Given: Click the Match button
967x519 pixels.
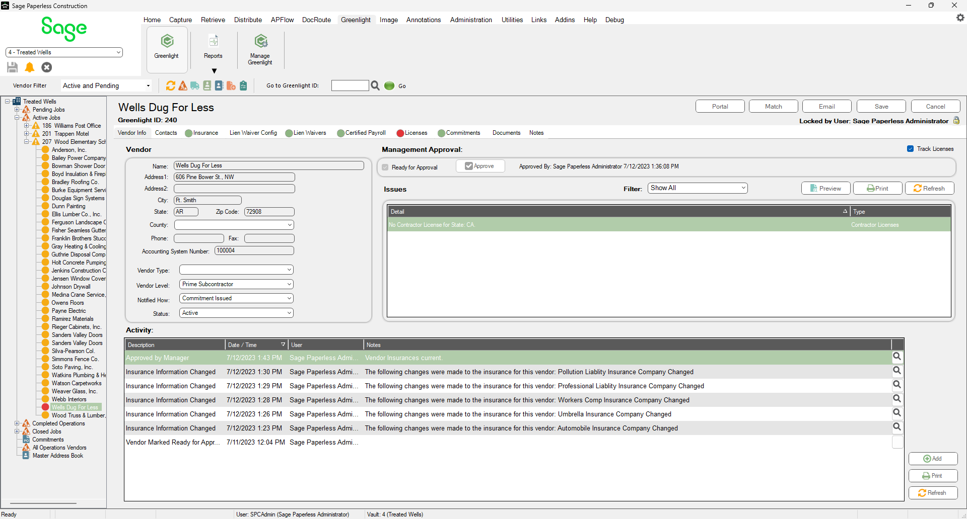Looking at the screenshot, I should tap(774, 107).
